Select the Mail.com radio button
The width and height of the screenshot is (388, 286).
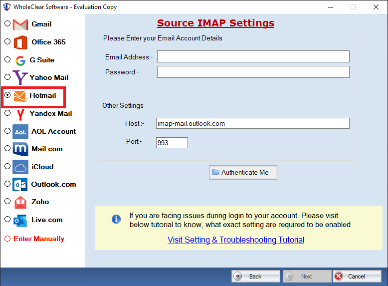[7, 148]
